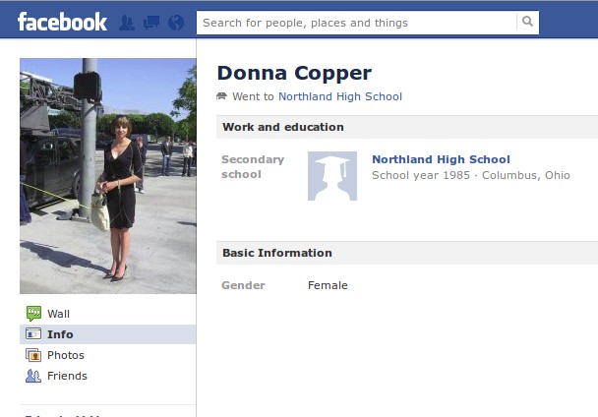Open bold Northland High School education link
598x417 pixels.
pos(441,159)
